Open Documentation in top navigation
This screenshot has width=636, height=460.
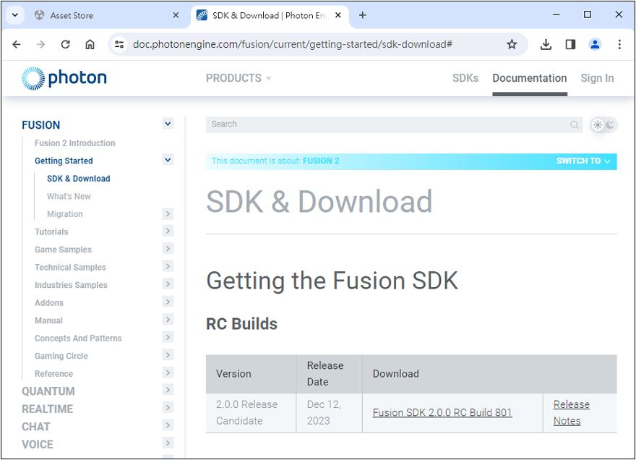click(529, 78)
